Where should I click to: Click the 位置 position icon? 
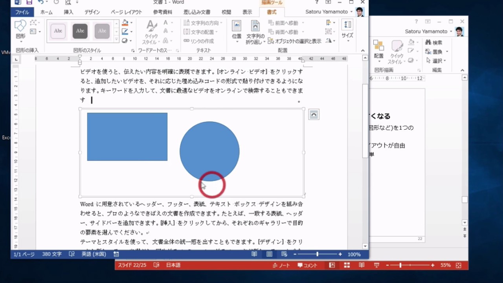(x=237, y=30)
